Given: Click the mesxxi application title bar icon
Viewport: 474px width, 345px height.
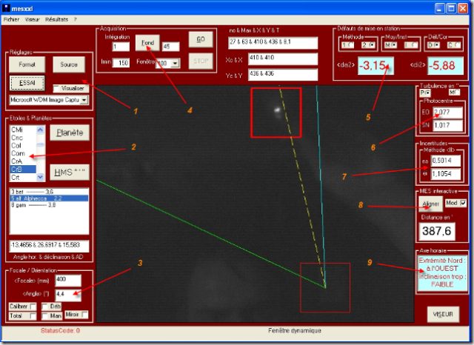Looking at the screenshot, I should click(6, 7).
